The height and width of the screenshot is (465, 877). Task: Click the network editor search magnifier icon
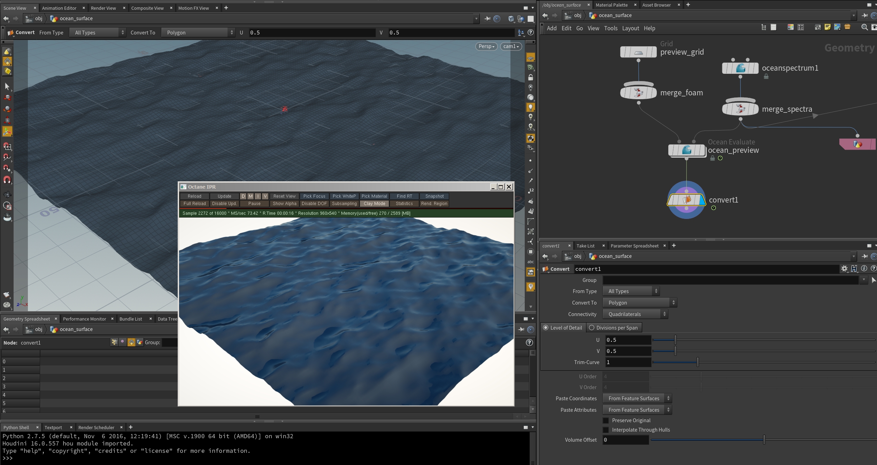[864, 27]
